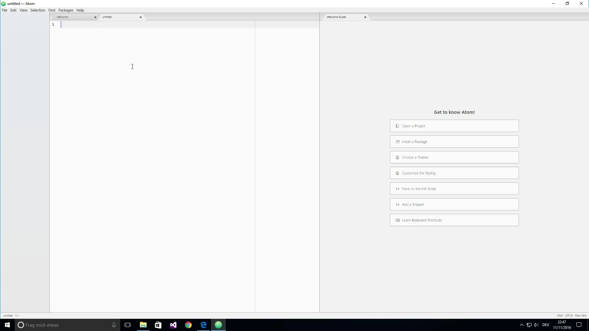
Task: Open the volume tray icon
Action: 536,325
